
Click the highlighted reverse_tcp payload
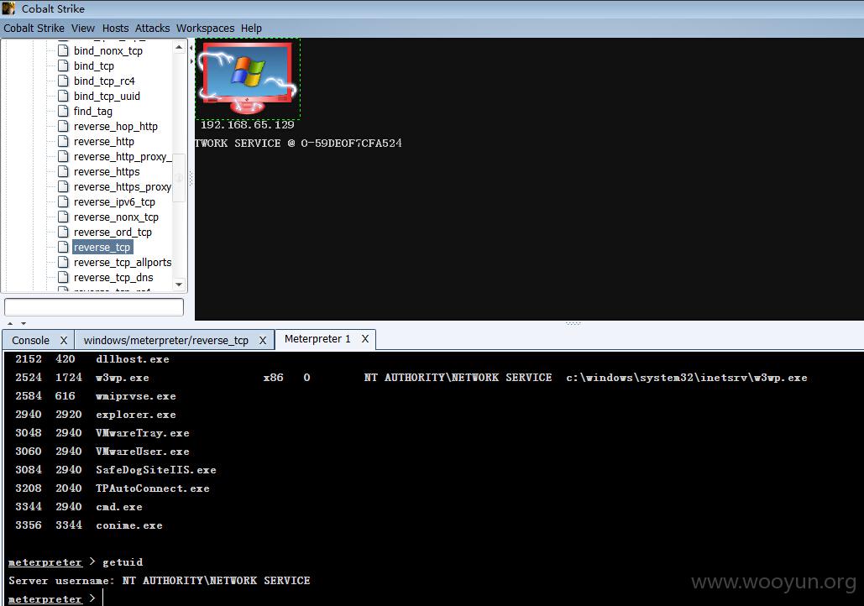[x=102, y=248]
